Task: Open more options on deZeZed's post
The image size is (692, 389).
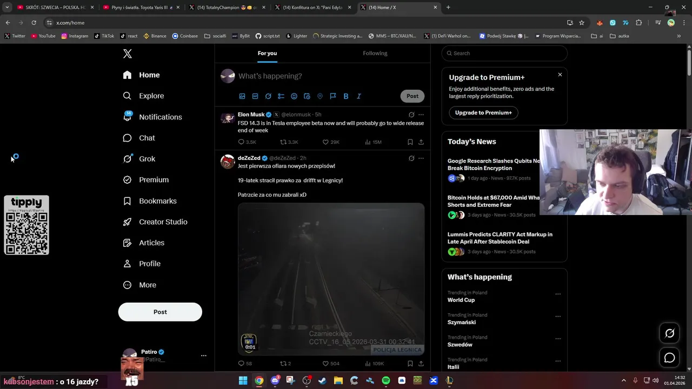Action: click(421, 158)
